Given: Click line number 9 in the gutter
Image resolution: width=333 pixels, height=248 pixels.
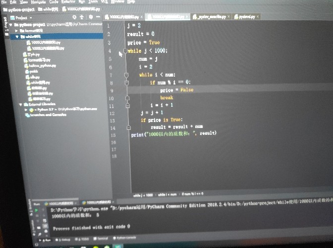Looking at the screenshot, I should (111, 91).
